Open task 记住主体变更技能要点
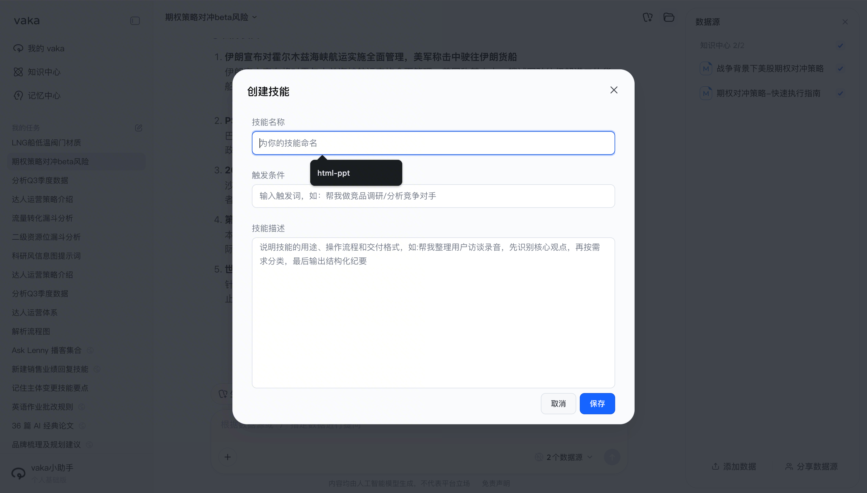This screenshot has width=867, height=493. point(50,388)
